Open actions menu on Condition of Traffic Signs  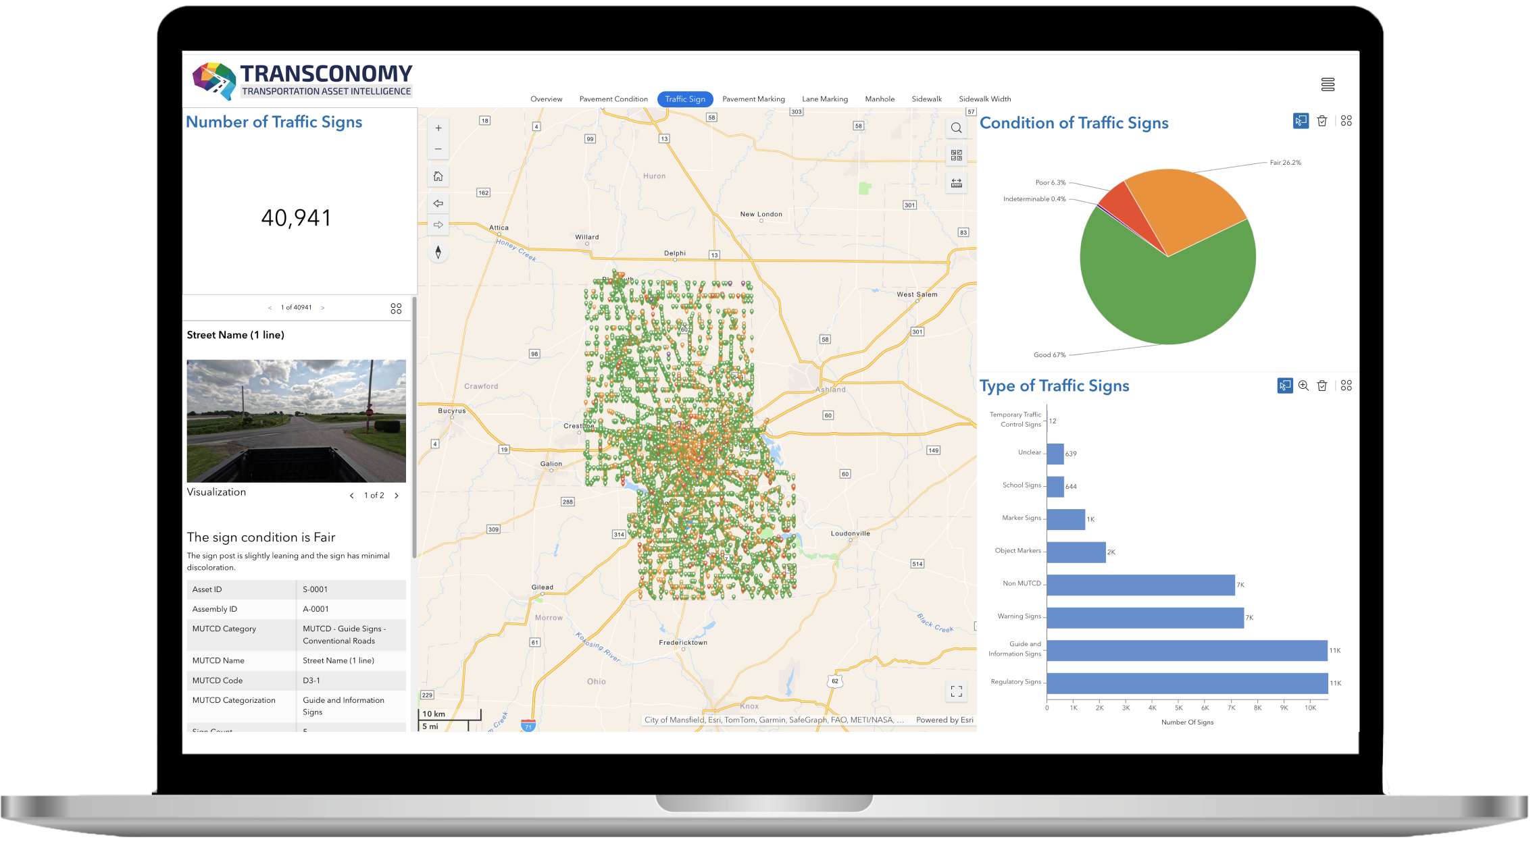pos(1346,120)
